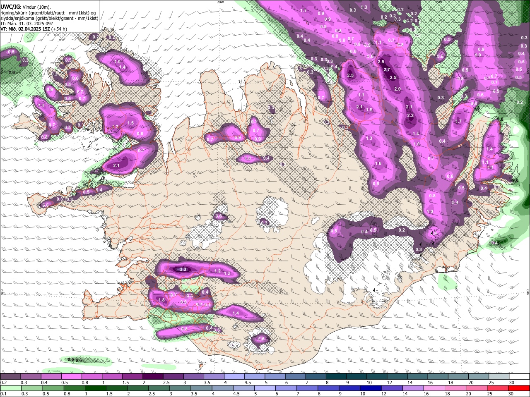Click the 'rigning/skúrir (grænt/blátt/rautt' caption line
The width and height of the screenshot is (530, 397).
click(x=48, y=13)
